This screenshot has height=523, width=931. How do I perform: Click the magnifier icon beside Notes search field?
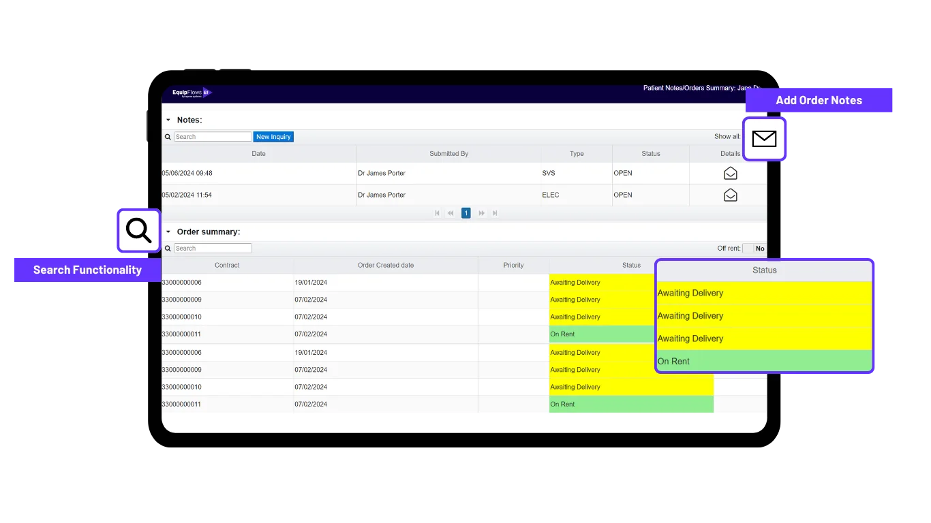168,137
